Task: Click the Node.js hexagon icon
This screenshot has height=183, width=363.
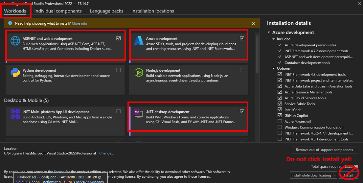Action: pyautogui.click(x=139, y=73)
